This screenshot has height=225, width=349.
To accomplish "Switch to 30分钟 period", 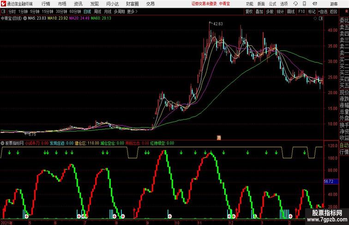I will (61, 12).
